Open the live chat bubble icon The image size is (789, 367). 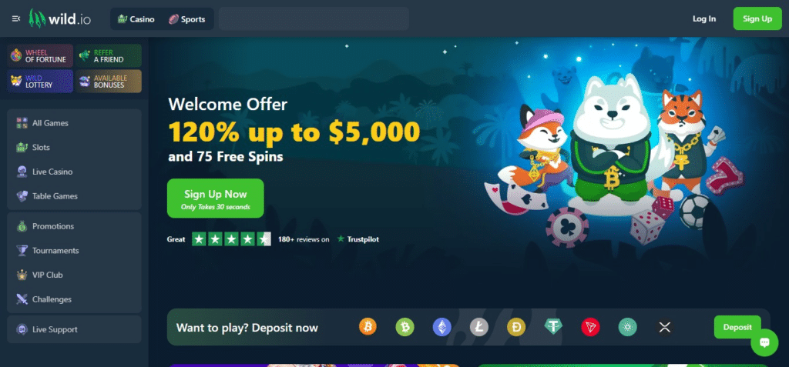764,342
